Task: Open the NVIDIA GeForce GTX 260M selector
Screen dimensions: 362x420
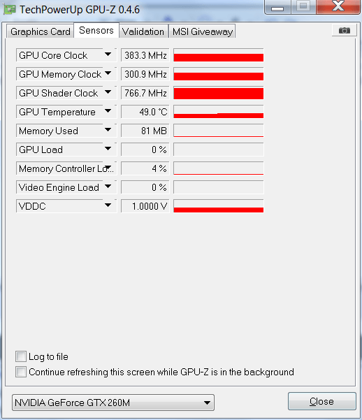Action: click(113, 403)
